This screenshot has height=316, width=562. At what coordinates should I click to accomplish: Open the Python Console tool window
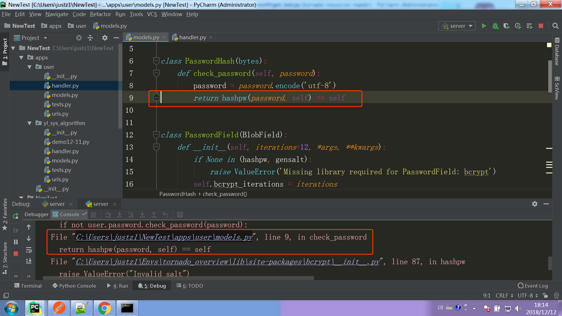pyautogui.click(x=74, y=286)
